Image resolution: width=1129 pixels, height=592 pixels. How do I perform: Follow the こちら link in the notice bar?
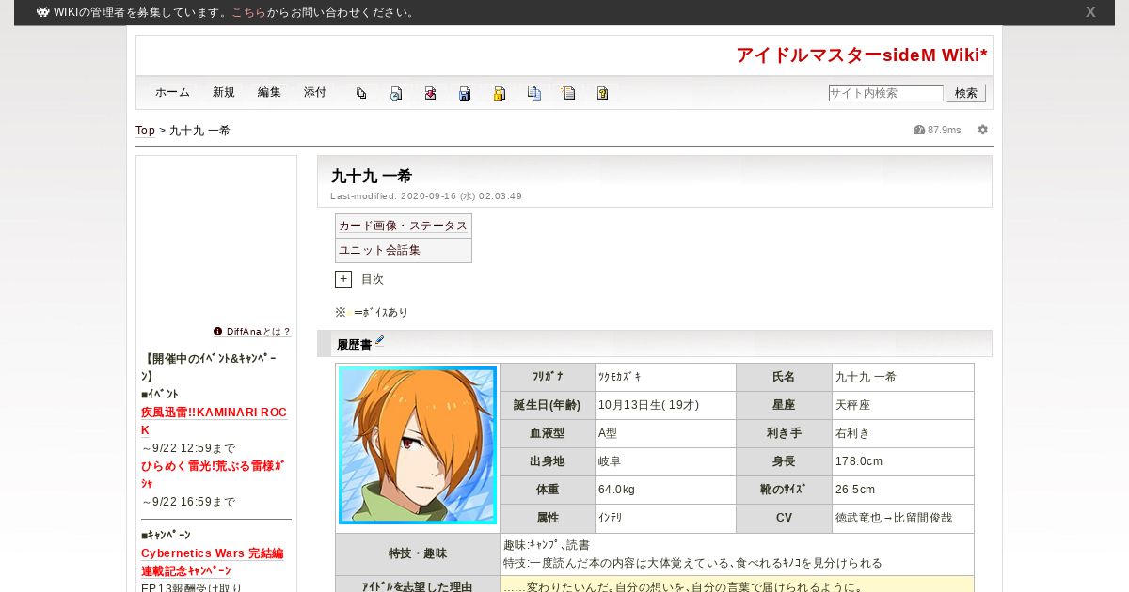click(x=248, y=12)
